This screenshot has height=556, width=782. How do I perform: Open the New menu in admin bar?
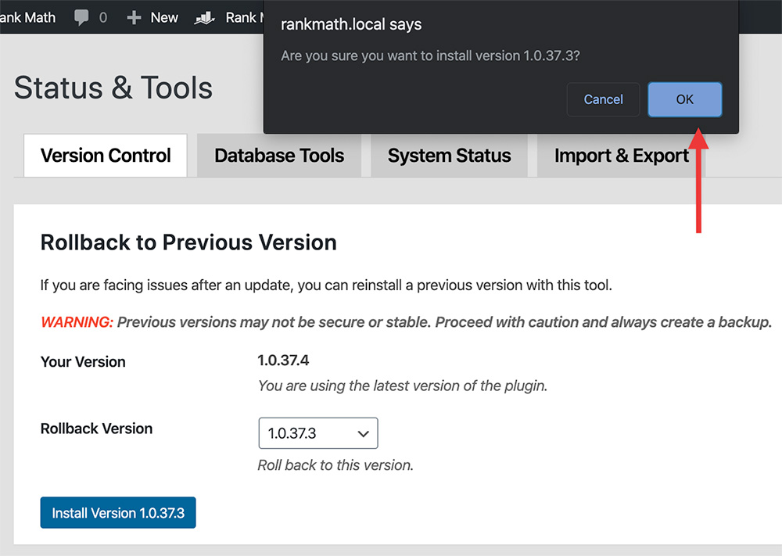click(163, 17)
